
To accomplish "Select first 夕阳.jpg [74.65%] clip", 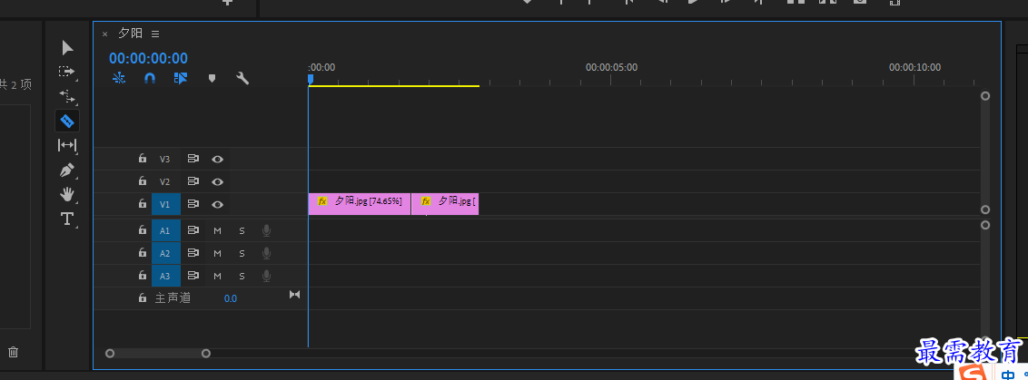I will tap(360, 204).
